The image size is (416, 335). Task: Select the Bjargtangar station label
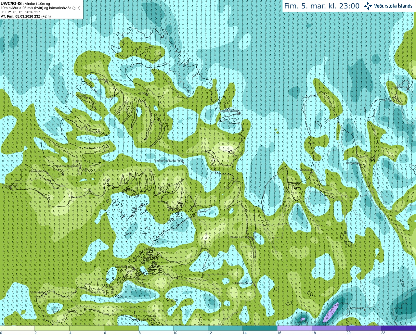pos(11,186)
